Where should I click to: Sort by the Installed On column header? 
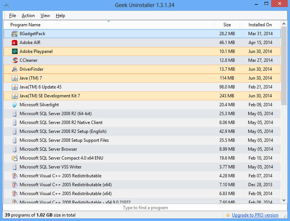click(x=260, y=24)
